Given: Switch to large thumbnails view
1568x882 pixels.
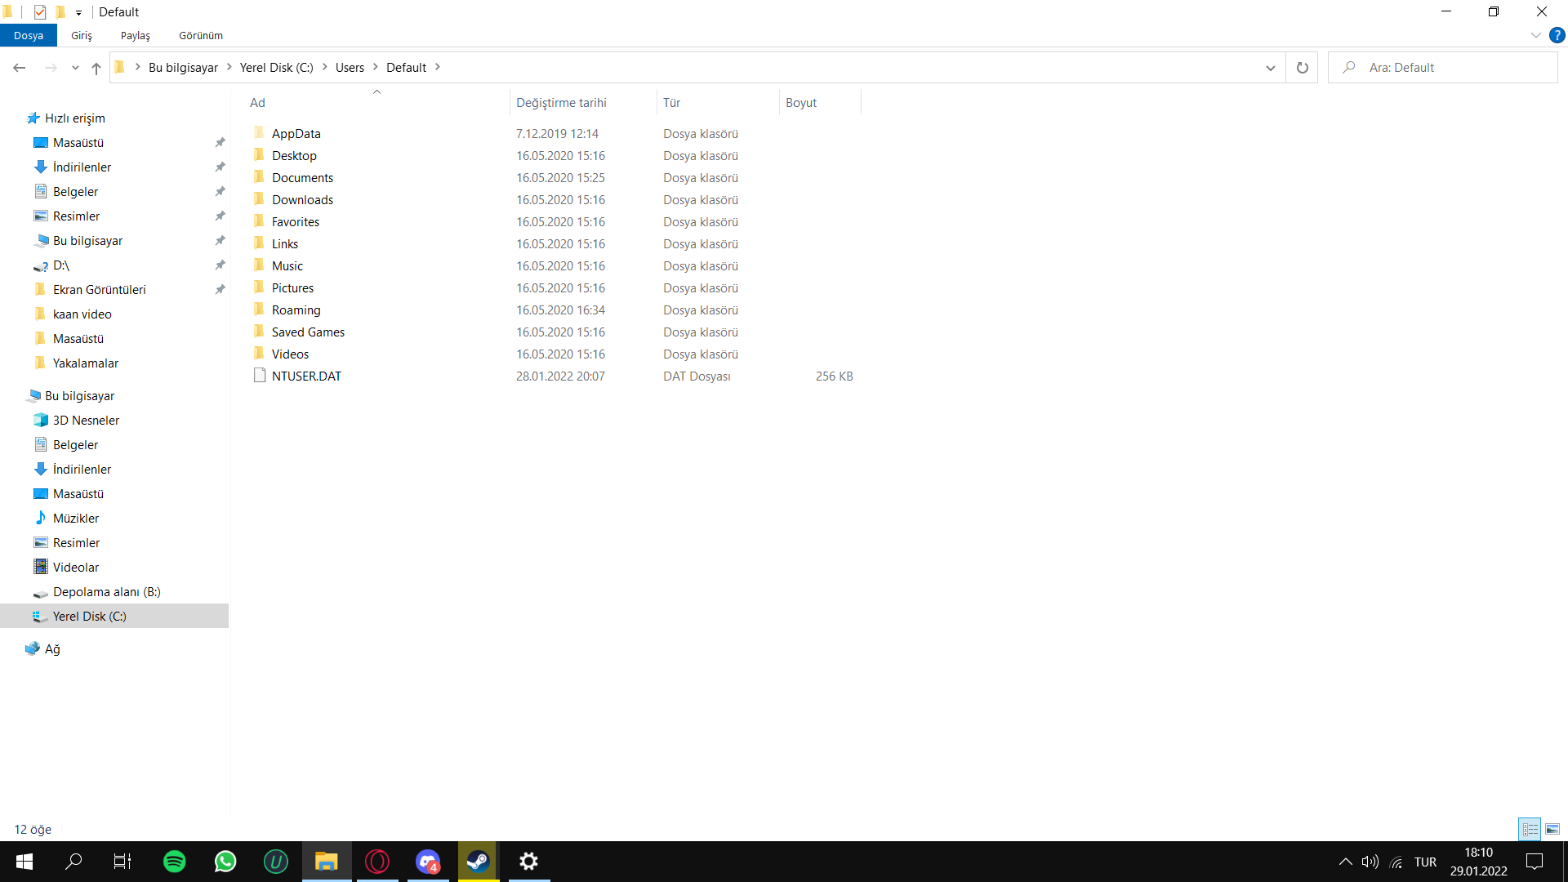Looking at the screenshot, I should tap(1552, 829).
